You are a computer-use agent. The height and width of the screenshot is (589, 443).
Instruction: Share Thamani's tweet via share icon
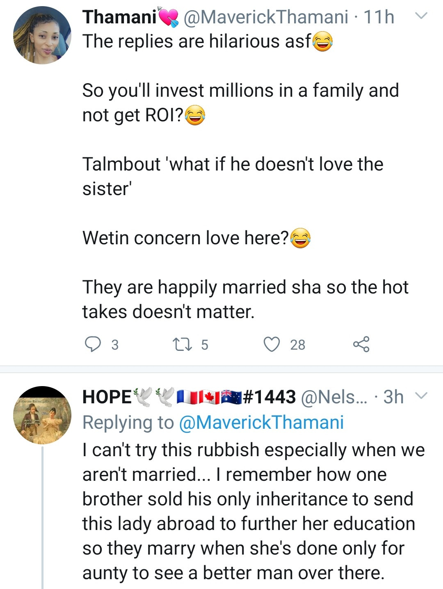point(361,344)
